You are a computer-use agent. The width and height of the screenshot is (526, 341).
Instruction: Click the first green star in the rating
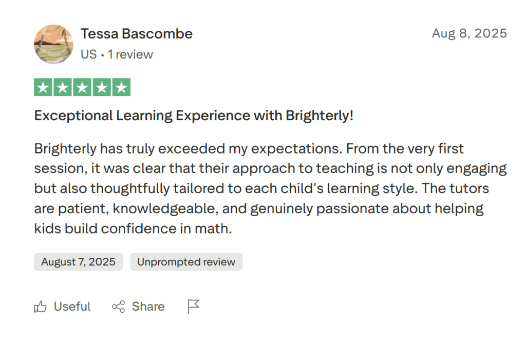click(43, 87)
